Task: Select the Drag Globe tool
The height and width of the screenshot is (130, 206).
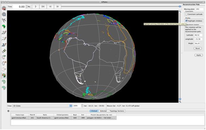Action: [4, 8]
